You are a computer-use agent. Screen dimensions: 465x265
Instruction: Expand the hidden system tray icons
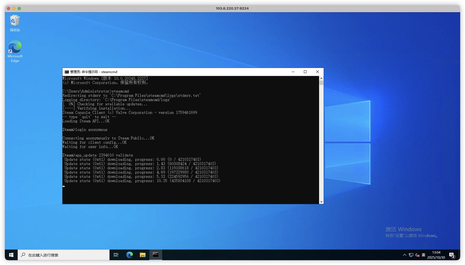404,255
